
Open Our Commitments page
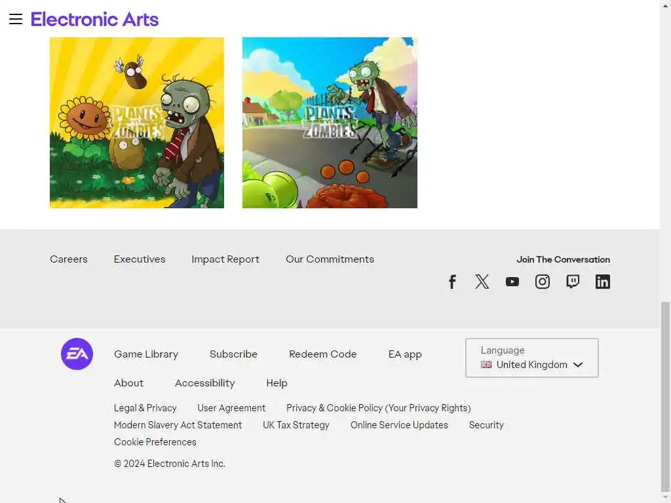tap(330, 259)
